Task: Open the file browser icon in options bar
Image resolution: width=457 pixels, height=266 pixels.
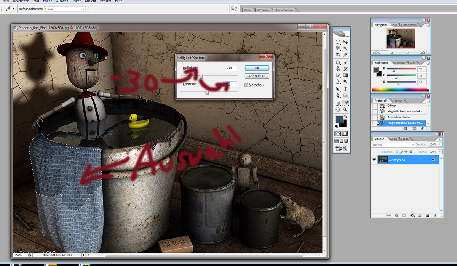Action: click(235, 9)
